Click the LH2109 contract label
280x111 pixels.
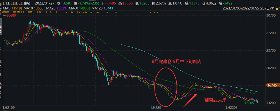click(x=9, y=108)
